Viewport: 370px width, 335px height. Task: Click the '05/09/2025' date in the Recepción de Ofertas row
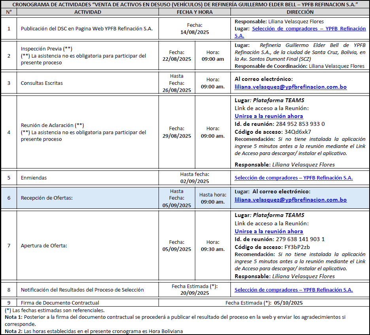point(177,206)
